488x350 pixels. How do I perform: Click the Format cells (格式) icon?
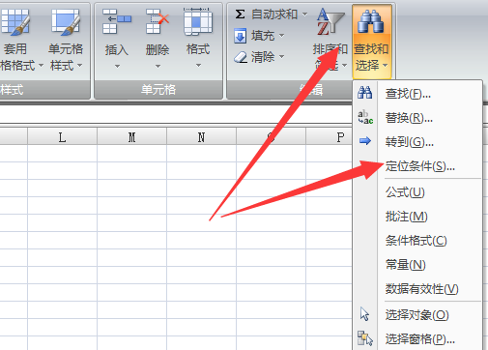click(198, 21)
